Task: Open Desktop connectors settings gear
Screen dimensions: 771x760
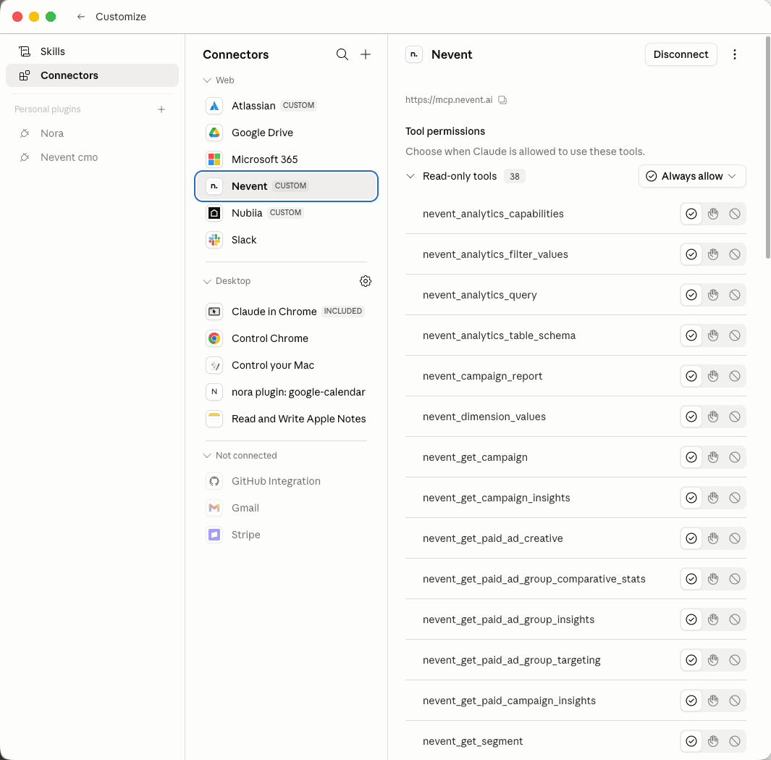Action: point(366,281)
